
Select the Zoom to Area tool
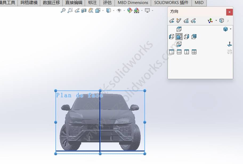pyautogui.click(x=70, y=10)
